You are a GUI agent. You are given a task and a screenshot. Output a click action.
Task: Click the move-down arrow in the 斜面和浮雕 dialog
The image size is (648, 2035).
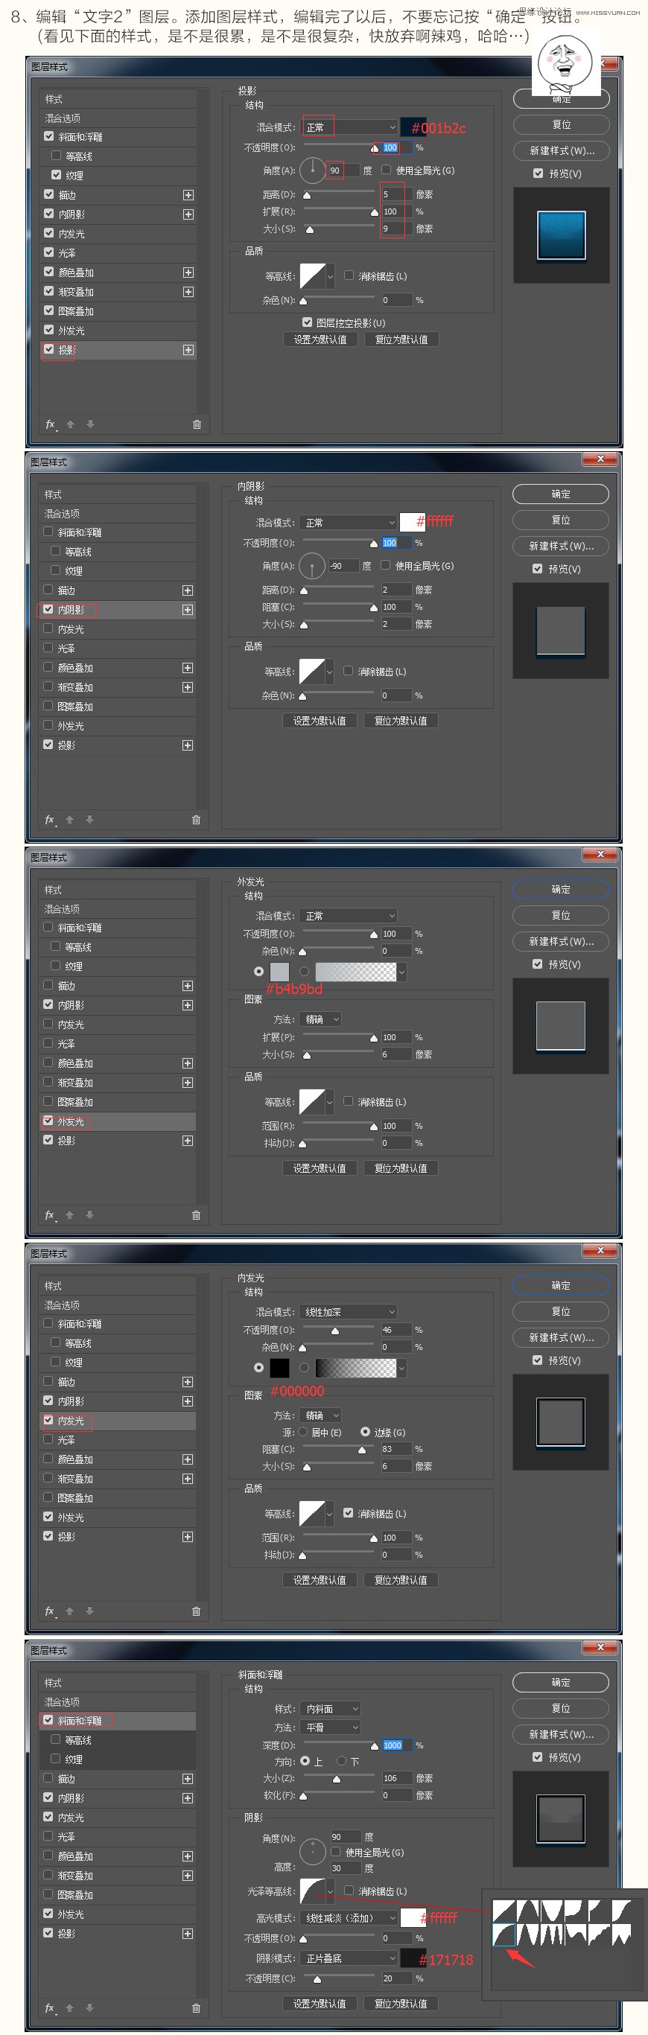tap(89, 2007)
